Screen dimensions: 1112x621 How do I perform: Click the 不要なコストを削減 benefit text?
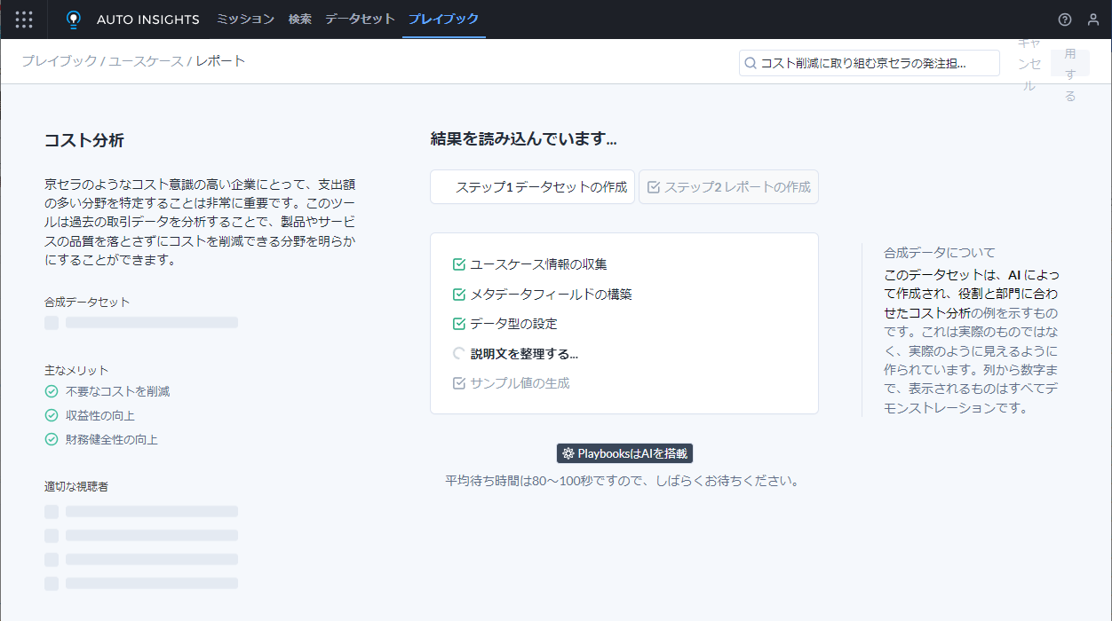(118, 391)
